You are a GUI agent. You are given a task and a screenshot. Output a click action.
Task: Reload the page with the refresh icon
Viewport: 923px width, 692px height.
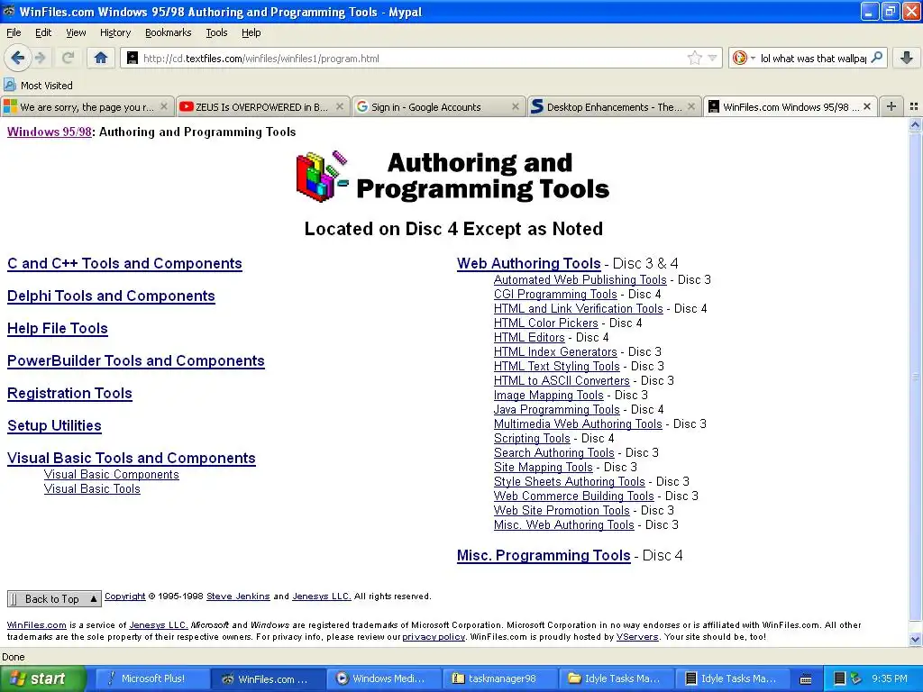[68, 58]
